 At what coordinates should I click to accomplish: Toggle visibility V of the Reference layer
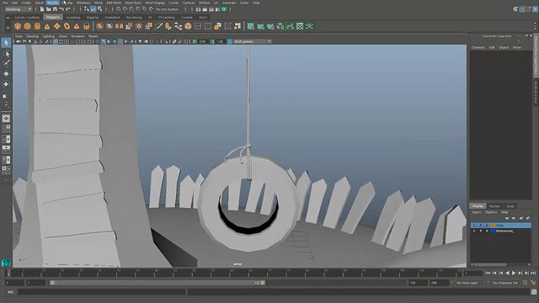(474, 231)
